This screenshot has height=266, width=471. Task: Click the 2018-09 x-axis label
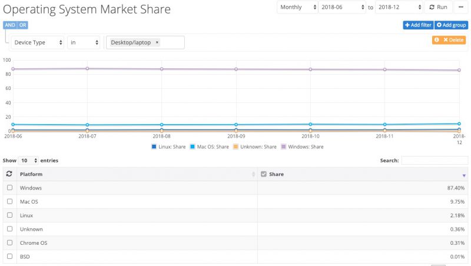click(236, 136)
